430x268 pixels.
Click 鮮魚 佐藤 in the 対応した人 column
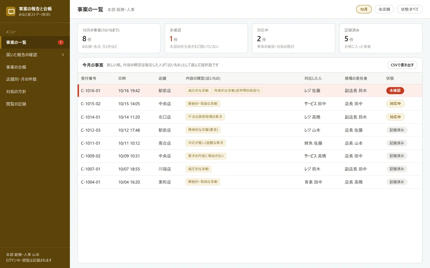pyautogui.click(x=313, y=143)
